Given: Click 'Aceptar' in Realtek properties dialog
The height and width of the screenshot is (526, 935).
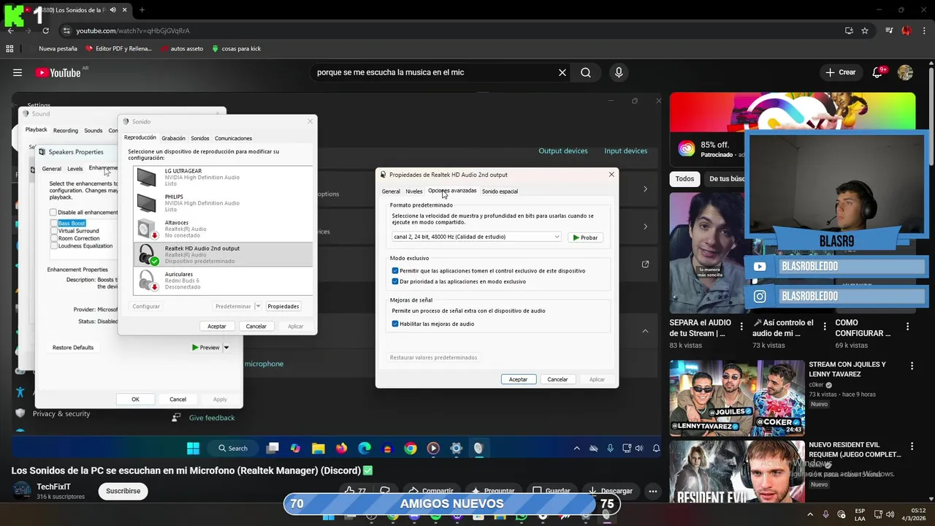Looking at the screenshot, I should click(519, 379).
